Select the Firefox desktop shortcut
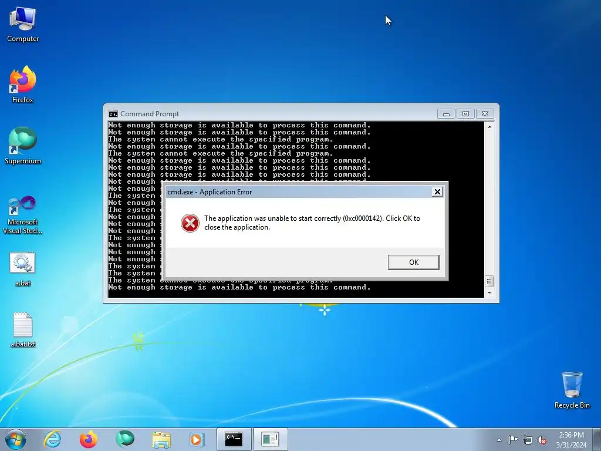 [x=23, y=85]
